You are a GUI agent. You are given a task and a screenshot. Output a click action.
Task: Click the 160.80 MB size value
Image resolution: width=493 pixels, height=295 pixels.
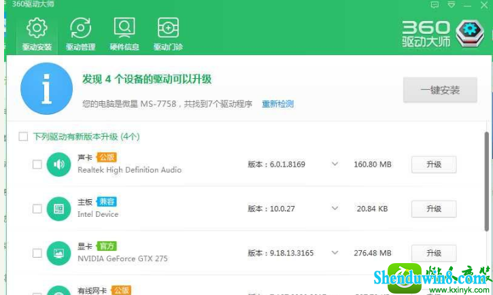373,164
